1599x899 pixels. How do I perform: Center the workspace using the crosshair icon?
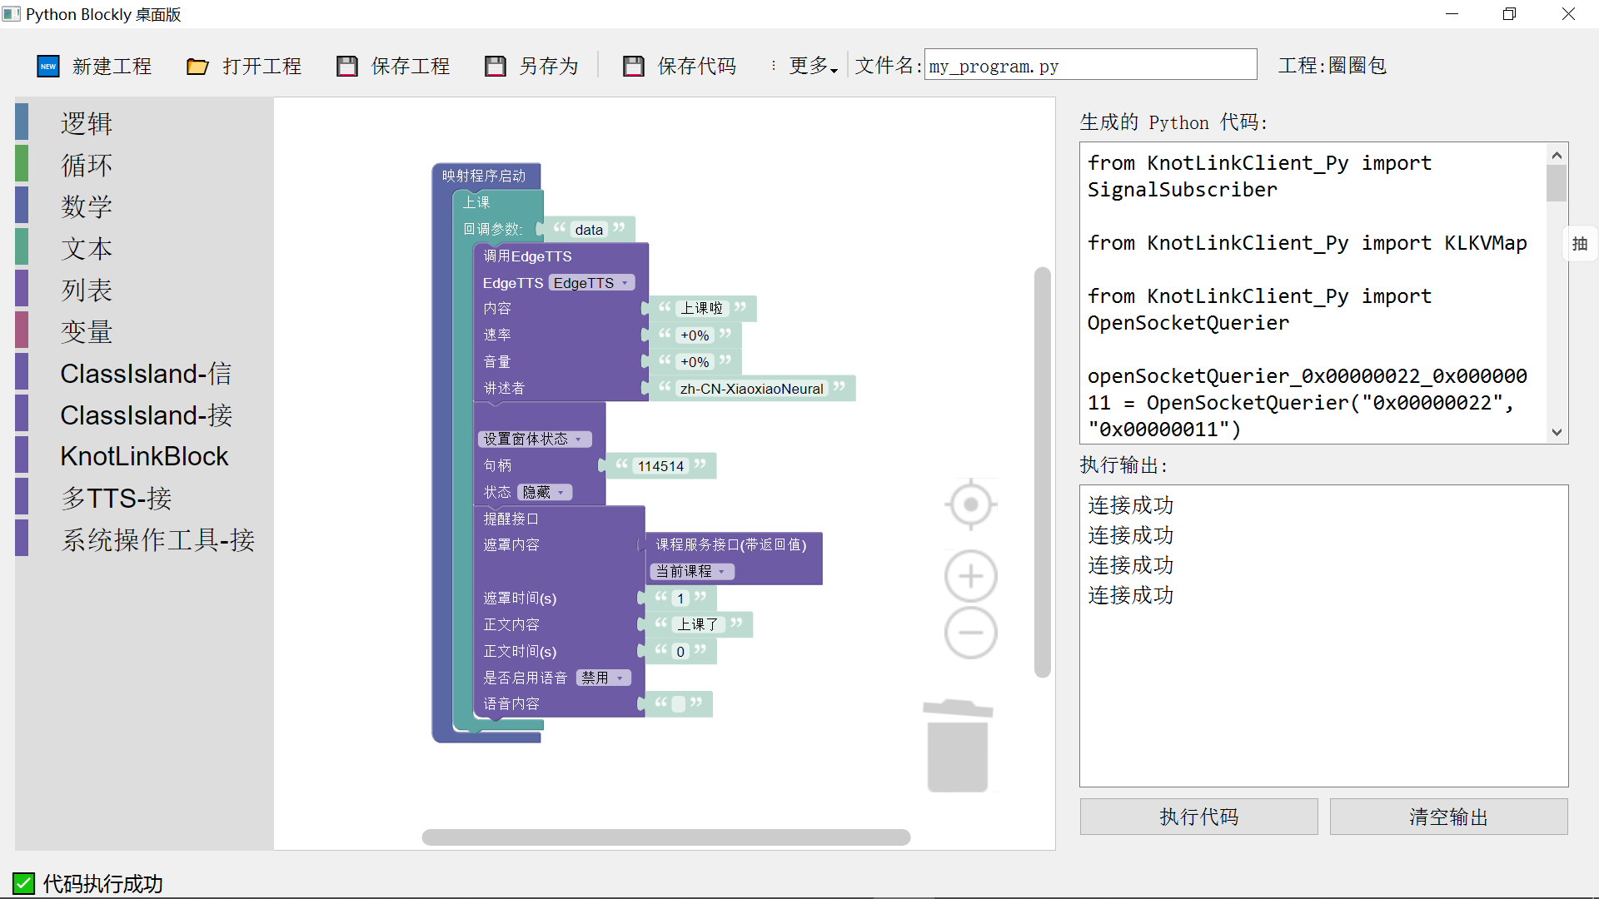(x=970, y=504)
